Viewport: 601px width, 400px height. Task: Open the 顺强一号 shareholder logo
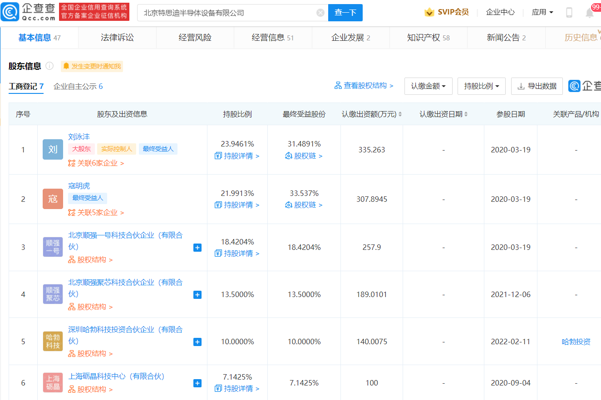[53, 247]
